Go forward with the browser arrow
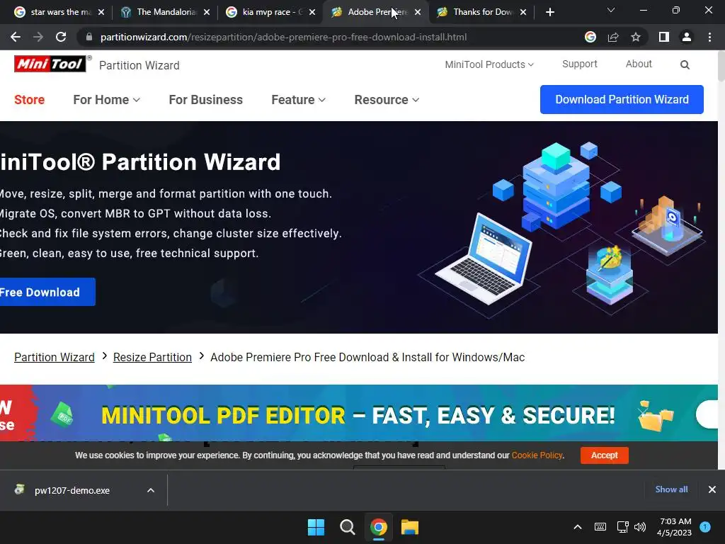Image resolution: width=725 pixels, height=544 pixels. coord(38,37)
